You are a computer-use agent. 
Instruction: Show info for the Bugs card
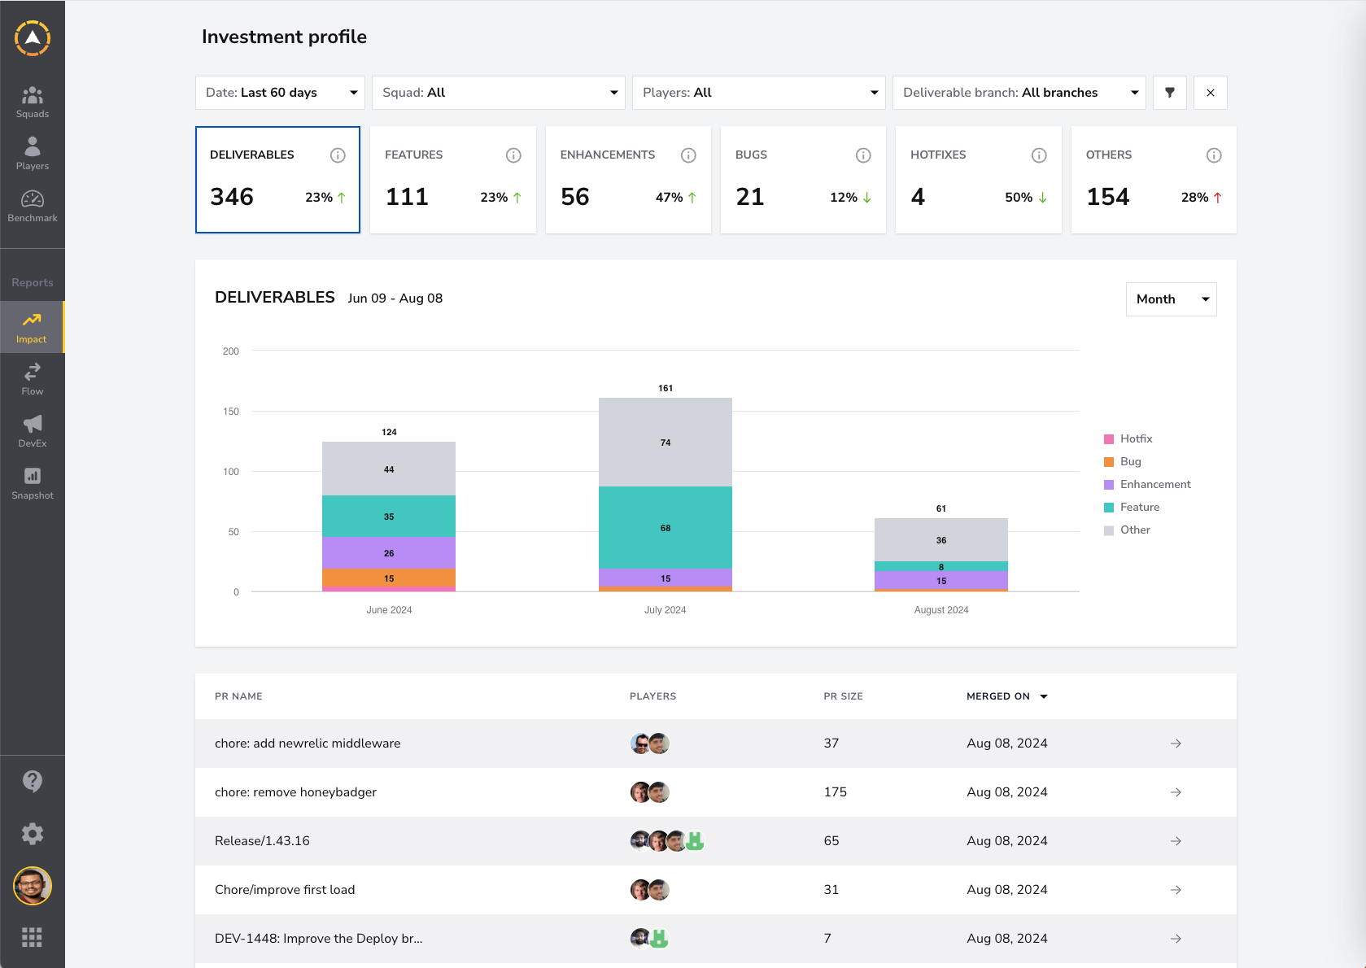(863, 155)
